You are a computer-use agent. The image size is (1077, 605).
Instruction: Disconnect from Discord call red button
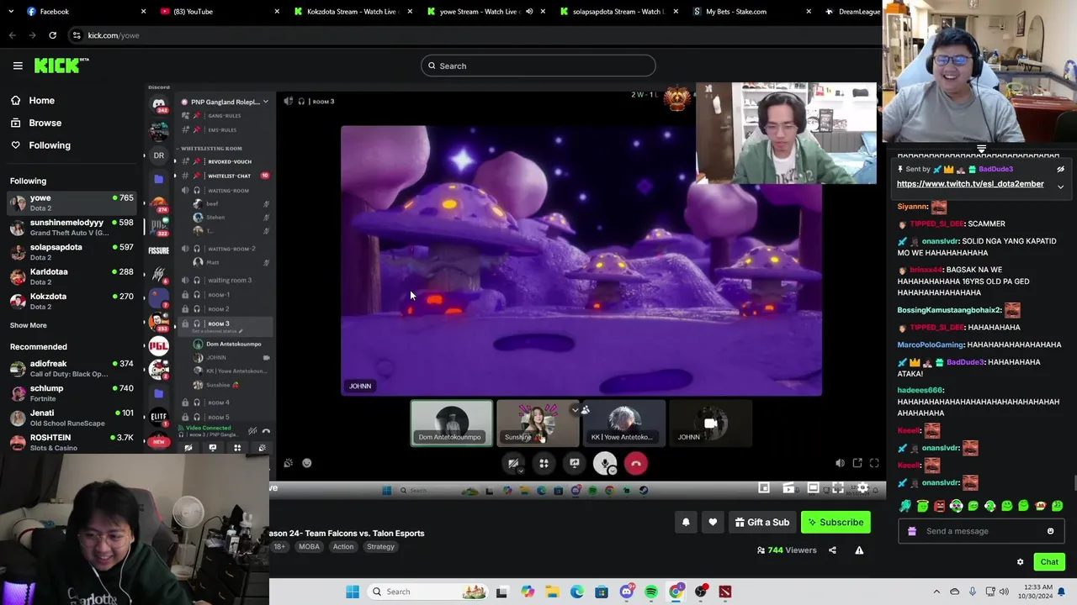tap(635, 463)
